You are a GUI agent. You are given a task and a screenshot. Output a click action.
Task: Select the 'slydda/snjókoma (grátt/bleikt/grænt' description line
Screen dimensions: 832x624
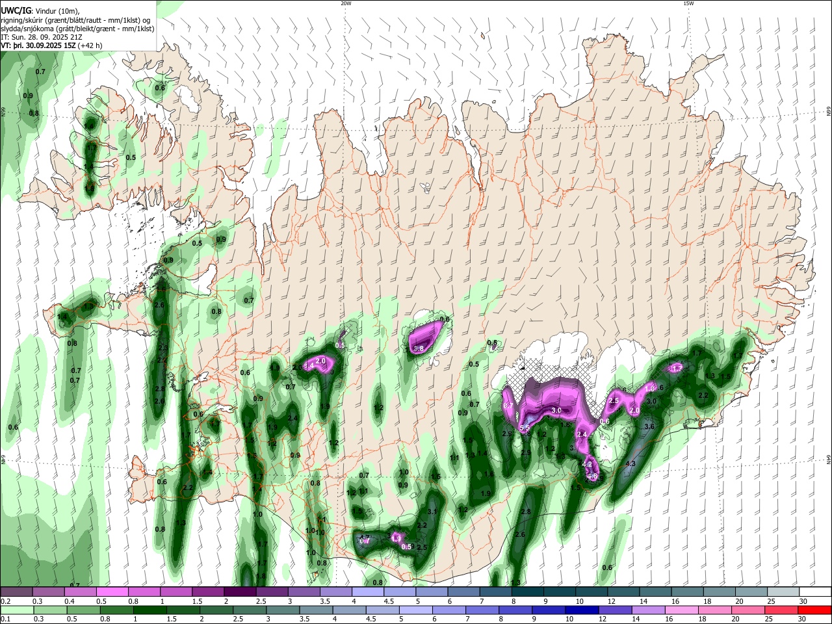77,29
